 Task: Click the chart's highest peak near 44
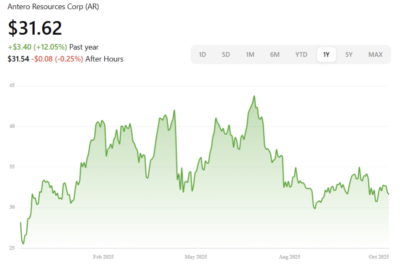tap(254, 96)
